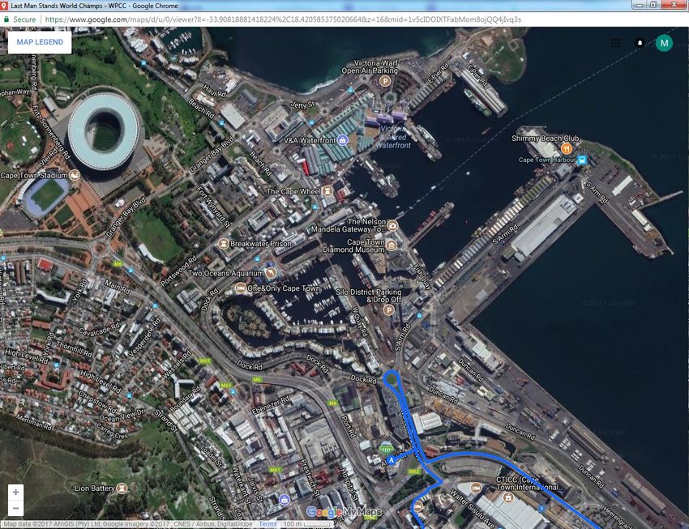
Task: Click the Victoria & Alfred Waterfront blue label
Action: click(x=394, y=137)
